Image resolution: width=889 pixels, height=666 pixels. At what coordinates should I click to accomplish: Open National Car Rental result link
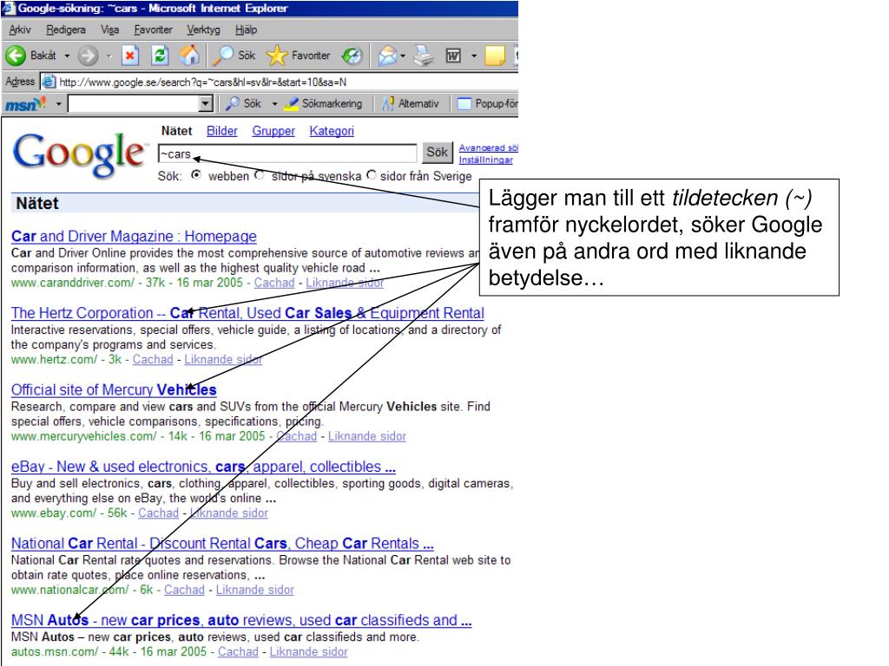(222, 544)
